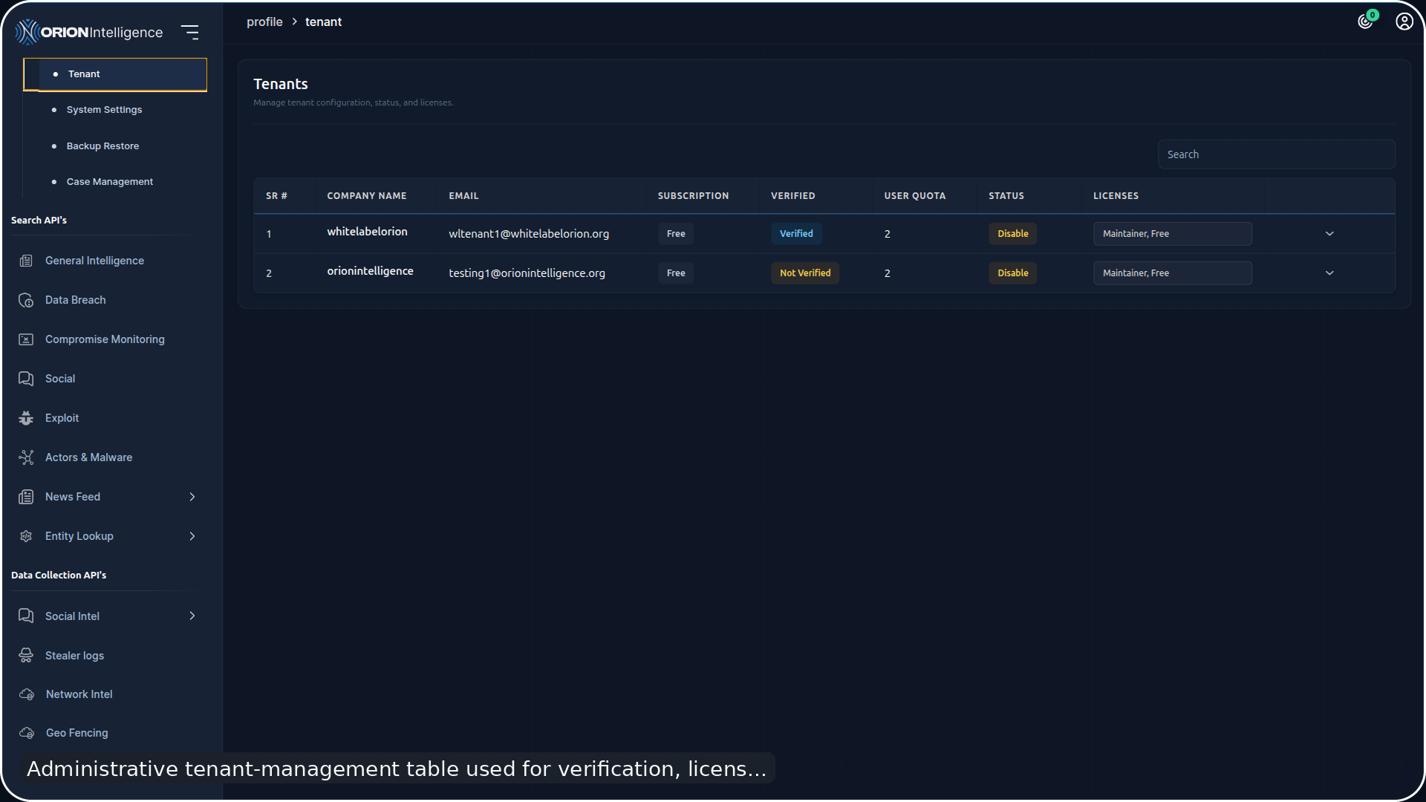Open Backup Restore in sidebar
The width and height of the screenshot is (1426, 802).
(x=102, y=146)
